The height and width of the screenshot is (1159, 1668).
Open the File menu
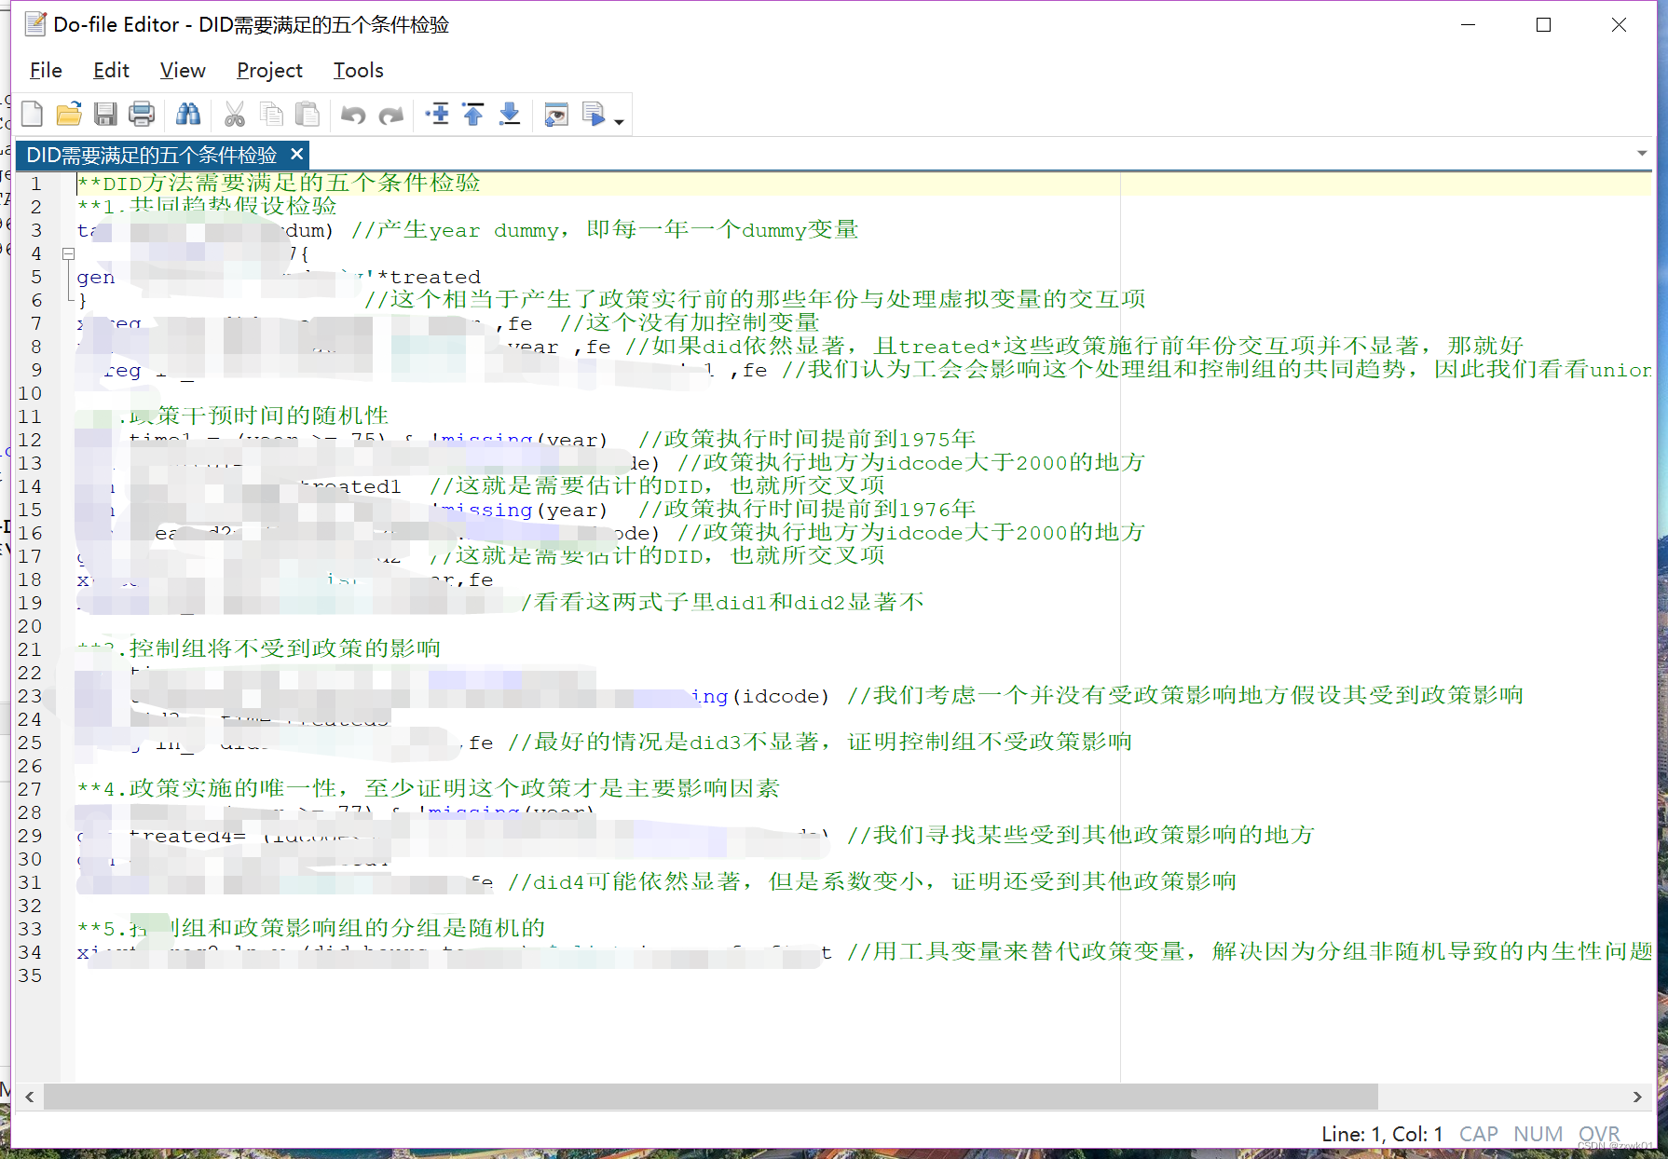[46, 71]
